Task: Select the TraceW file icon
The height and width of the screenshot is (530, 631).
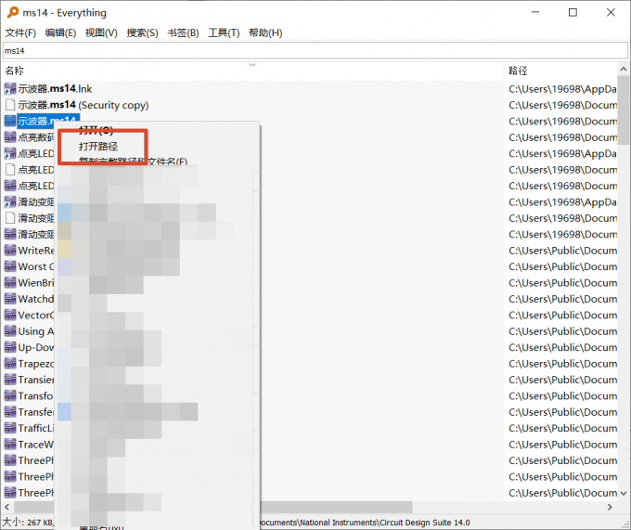Action: tap(10, 444)
